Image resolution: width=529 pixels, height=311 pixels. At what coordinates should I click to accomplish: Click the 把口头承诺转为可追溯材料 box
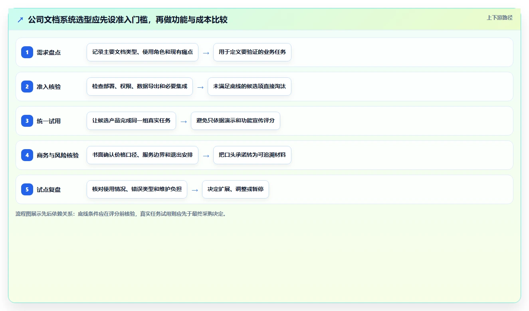point(252,155)
